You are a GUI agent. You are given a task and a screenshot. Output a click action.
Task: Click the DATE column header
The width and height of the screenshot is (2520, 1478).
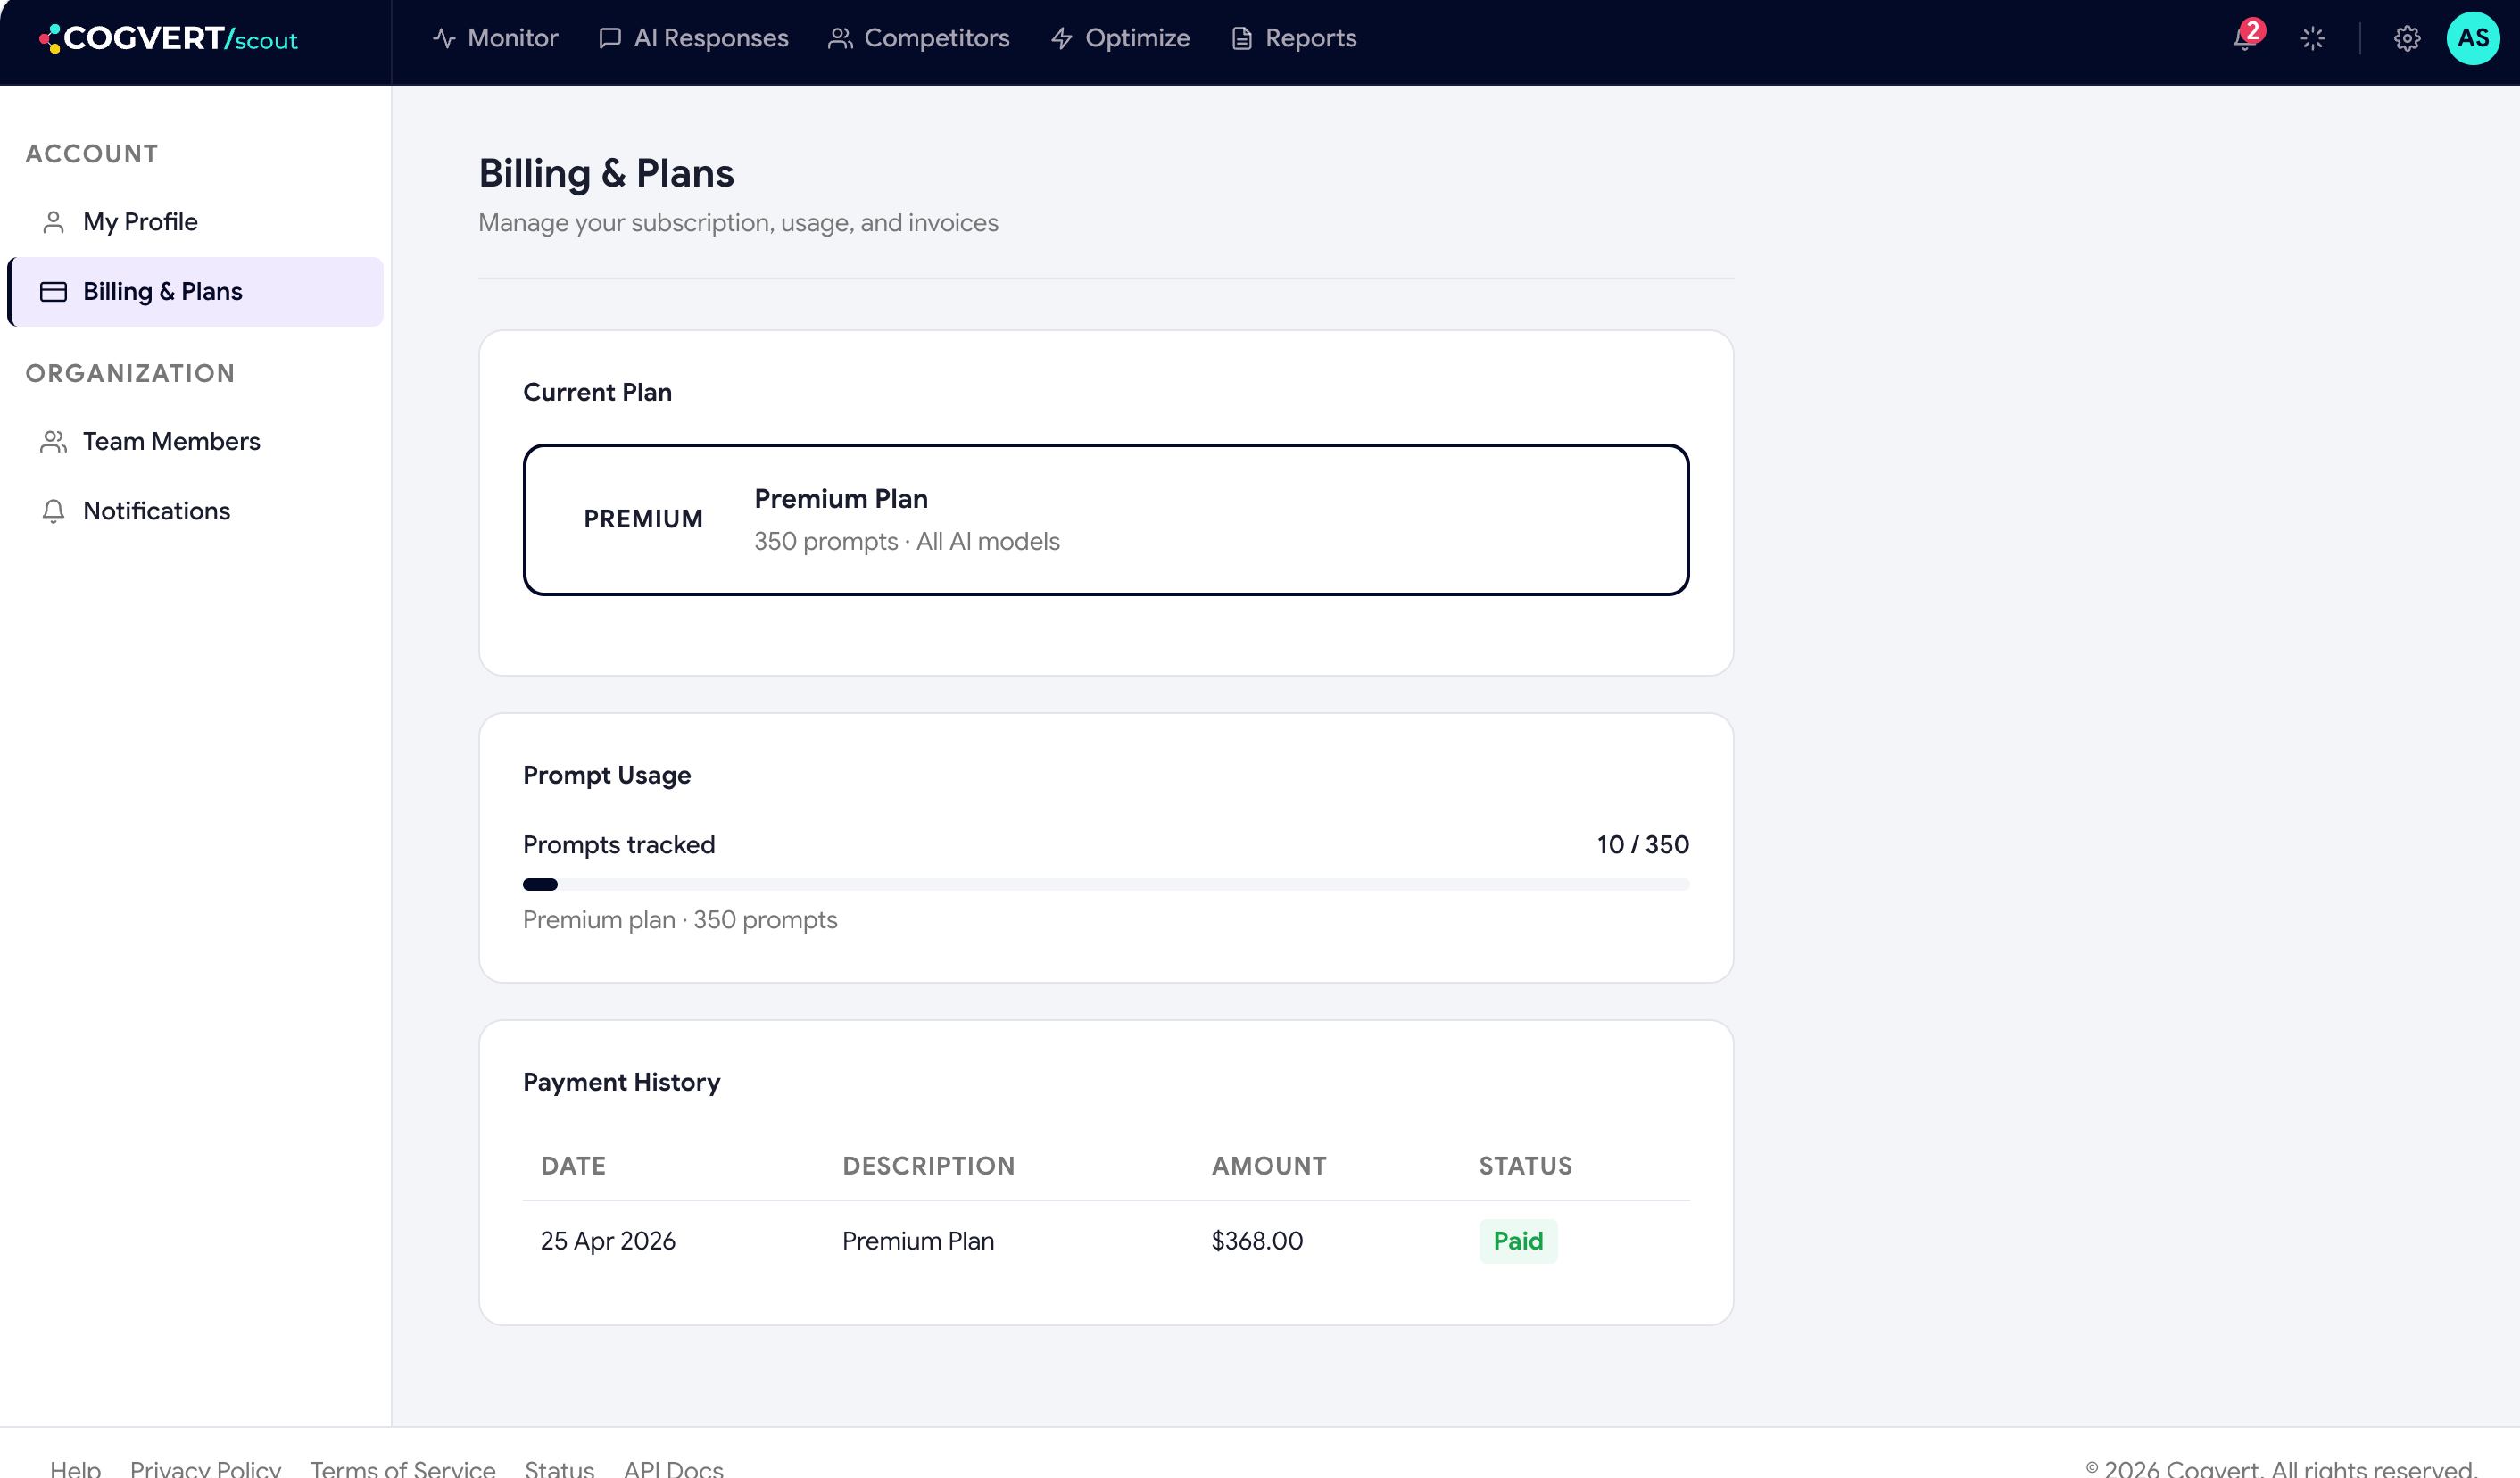pos(573,1166)
